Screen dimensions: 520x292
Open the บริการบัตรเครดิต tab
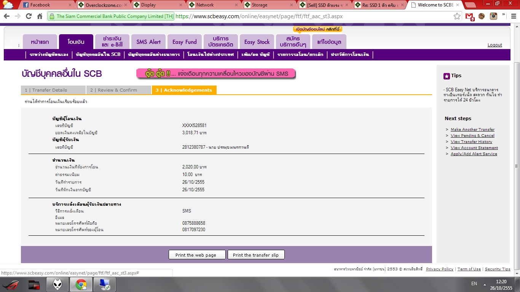pos(221,42)
